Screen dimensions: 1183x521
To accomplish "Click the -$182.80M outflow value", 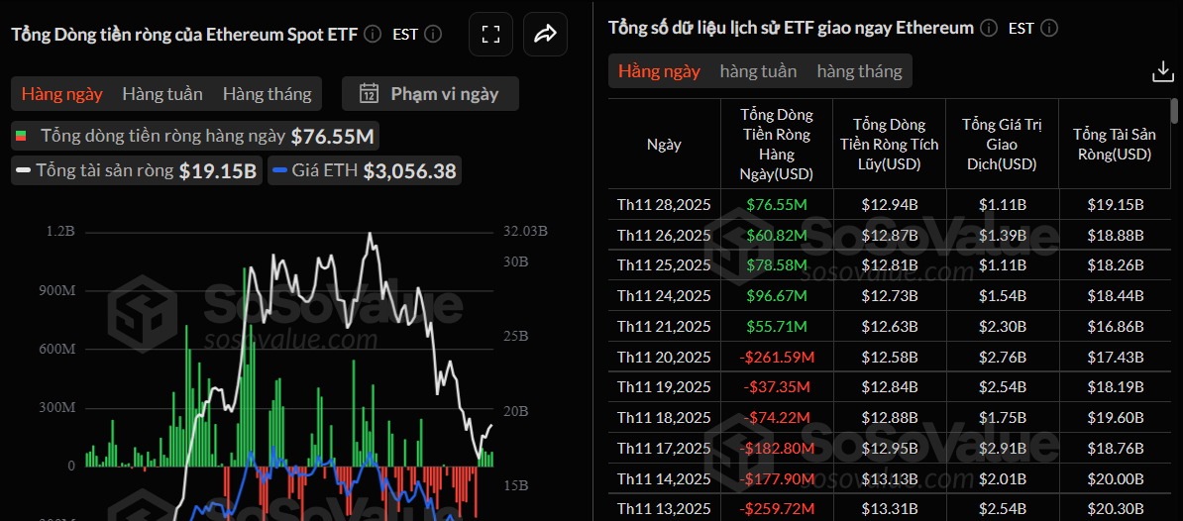I will click(x=777, y=448).
